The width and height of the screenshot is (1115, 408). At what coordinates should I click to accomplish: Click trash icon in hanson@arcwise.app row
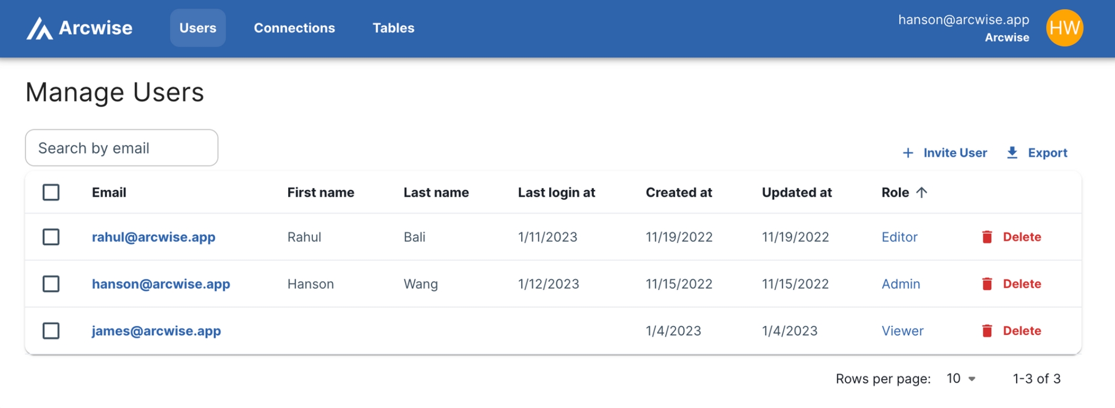pyautogui.click(x=987, y=284)
